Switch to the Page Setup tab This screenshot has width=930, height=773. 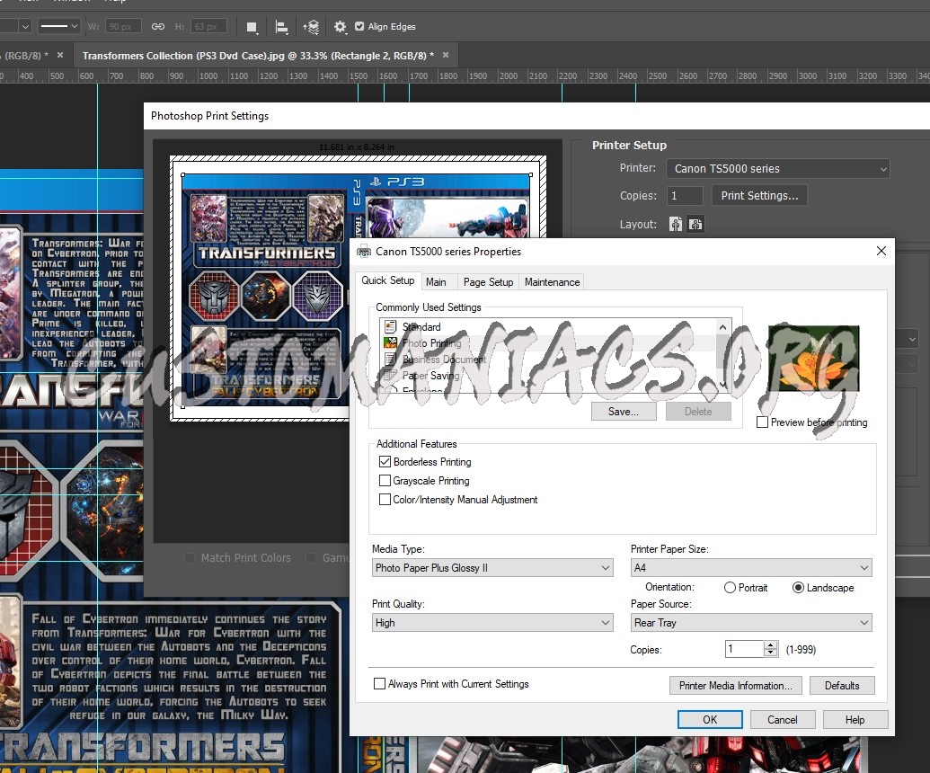click(488, 282)
